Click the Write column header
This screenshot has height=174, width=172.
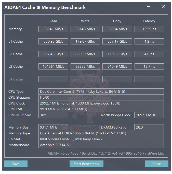pyautogui.click(x=85, y=21)
